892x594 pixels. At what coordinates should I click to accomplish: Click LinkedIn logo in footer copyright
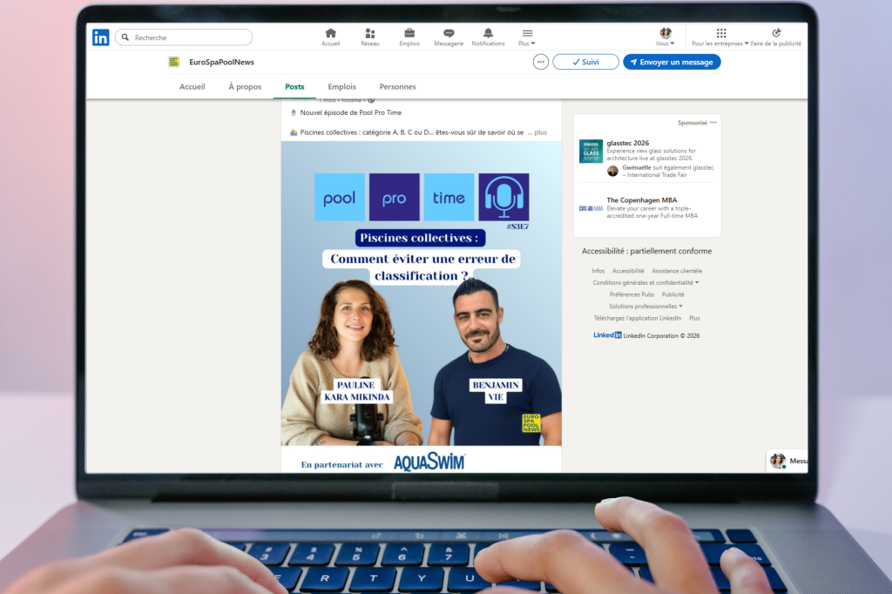pos(607,335)
